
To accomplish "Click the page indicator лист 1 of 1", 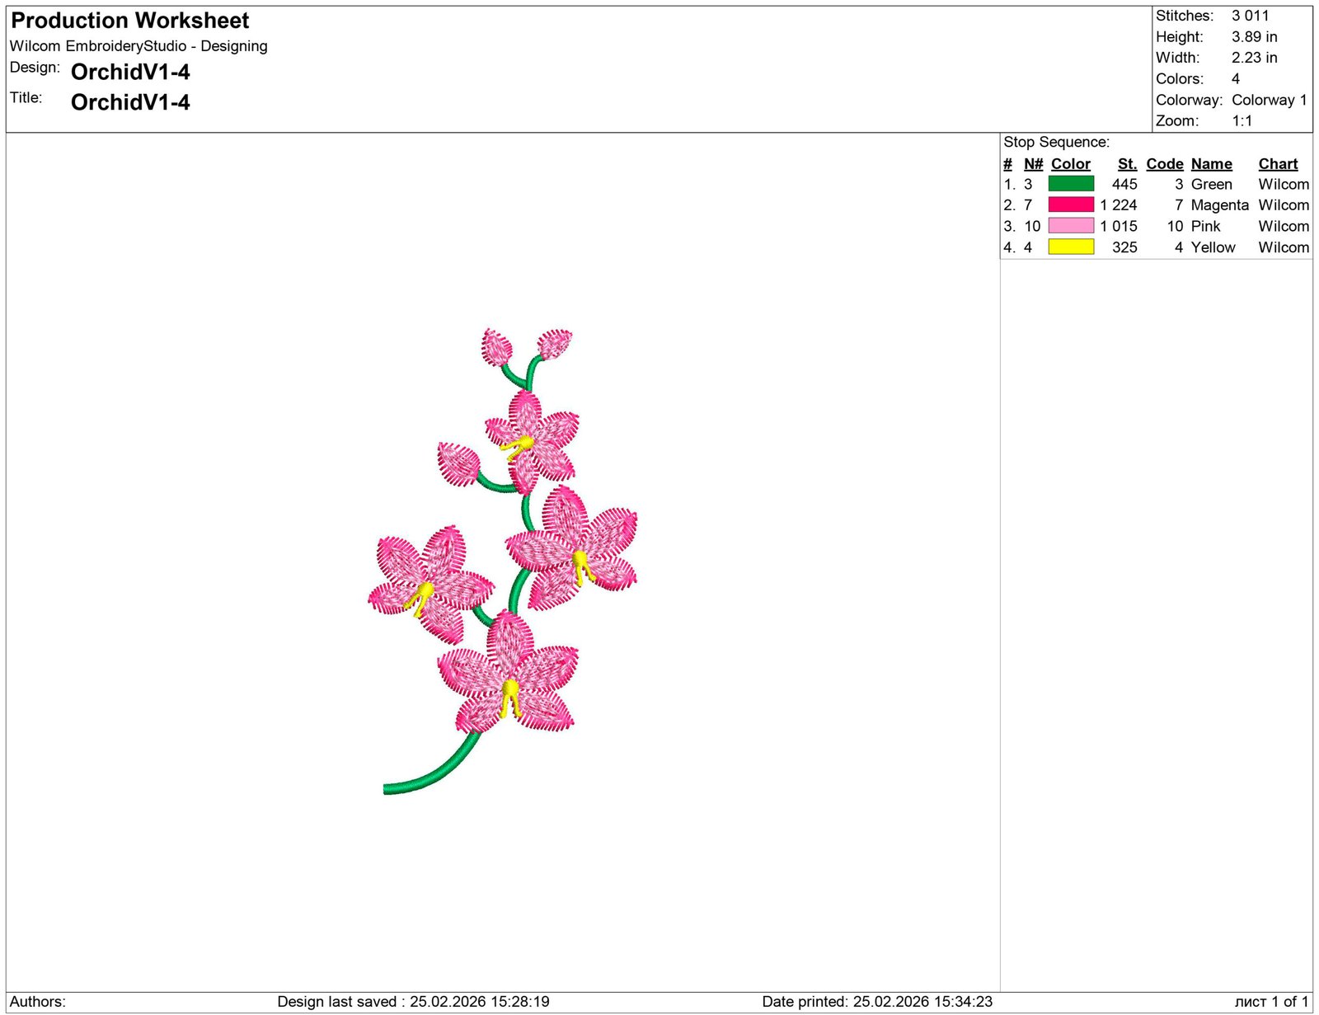I will coord(1271,1002).
